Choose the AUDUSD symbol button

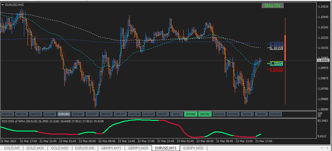pos(50,114)
